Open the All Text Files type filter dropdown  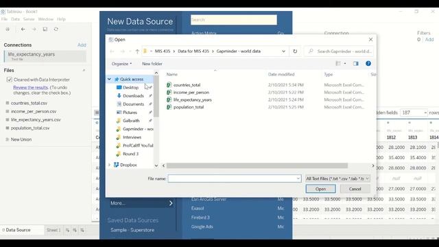337,178
